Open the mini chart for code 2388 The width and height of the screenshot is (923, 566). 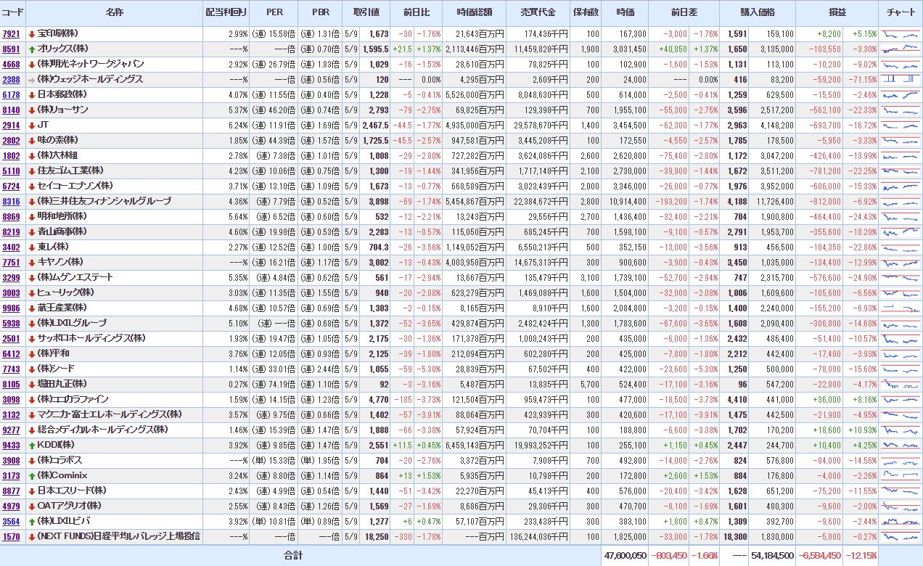pyautogui.click(x=900, y=80)
